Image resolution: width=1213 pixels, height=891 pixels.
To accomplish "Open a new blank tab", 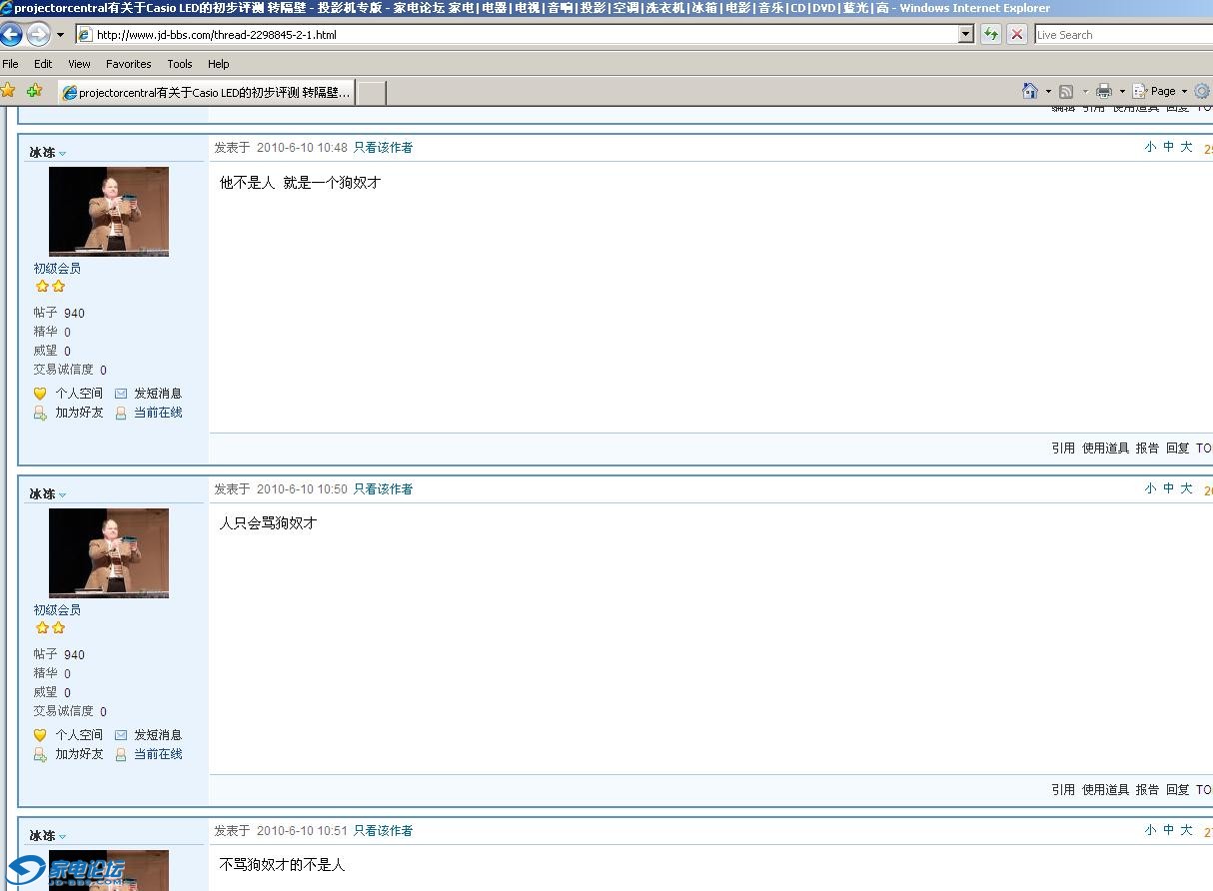I will 371,93.
